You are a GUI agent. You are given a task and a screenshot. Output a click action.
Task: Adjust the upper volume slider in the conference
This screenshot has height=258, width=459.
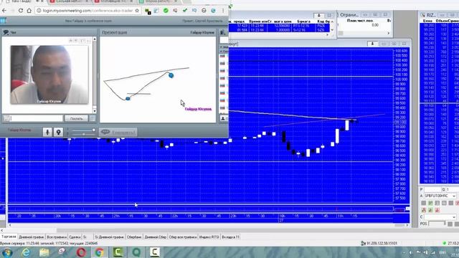[84, 130]
